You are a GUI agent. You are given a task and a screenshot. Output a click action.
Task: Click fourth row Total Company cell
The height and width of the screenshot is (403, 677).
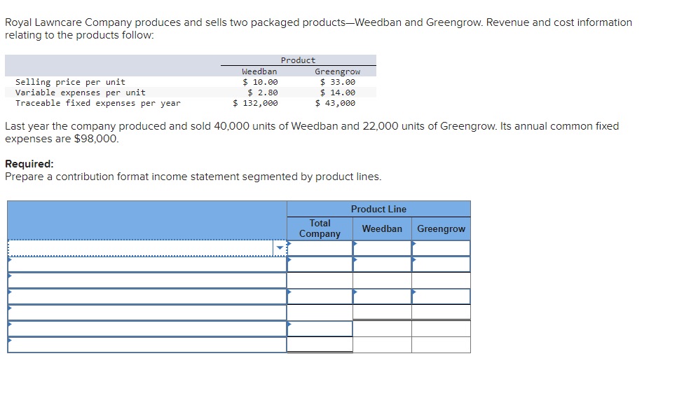click(320, 296)
